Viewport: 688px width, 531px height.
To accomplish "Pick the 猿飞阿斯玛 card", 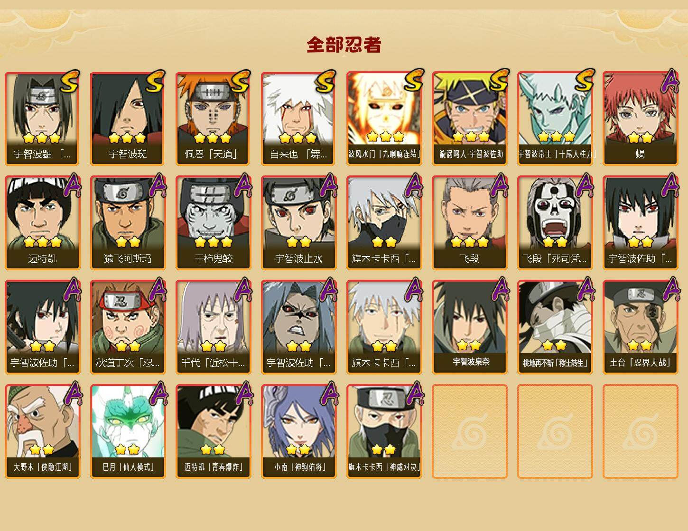I will (128, 223).
